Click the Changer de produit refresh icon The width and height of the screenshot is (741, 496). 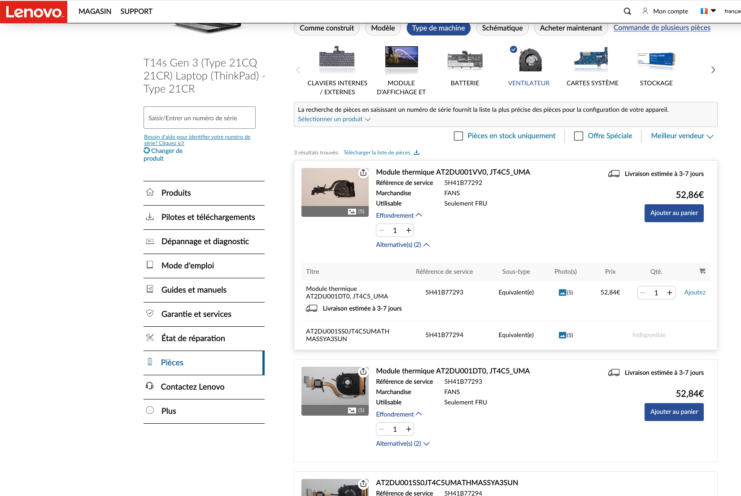coord(147,151)
